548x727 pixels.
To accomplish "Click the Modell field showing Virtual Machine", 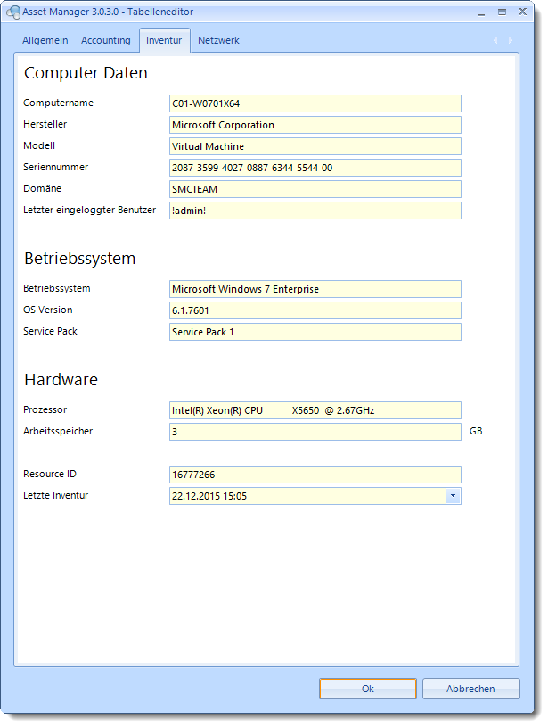I will click(315, 146).
